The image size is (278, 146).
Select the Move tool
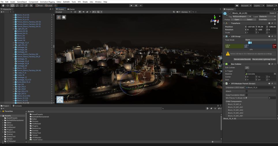8,5
